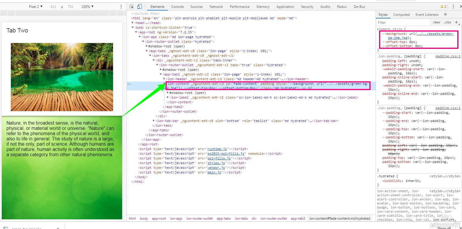Image resolution: width=462 pixels, height=229 pixels.
Task: Select the Styles pane tab
Action: click(x=383, y=14)
